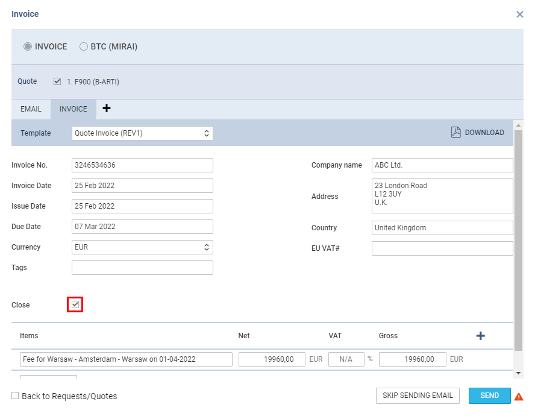Viewport: 535px width, 416px height.
Task: Click the scrollbar up arrow
Action: pyautogui.click(x=518, y=125)
